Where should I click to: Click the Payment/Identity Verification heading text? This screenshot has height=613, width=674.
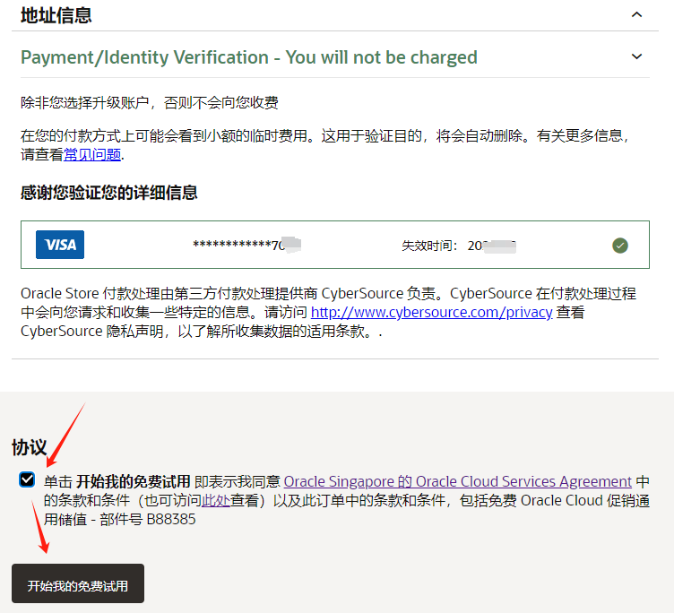[249, 57]
